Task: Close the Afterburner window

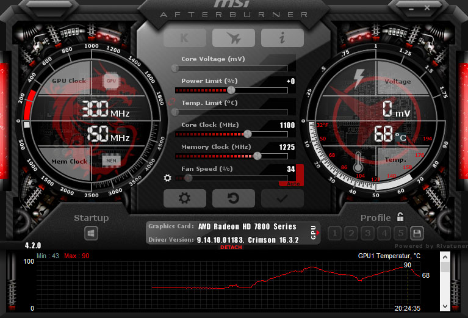Action: (427, 8)
